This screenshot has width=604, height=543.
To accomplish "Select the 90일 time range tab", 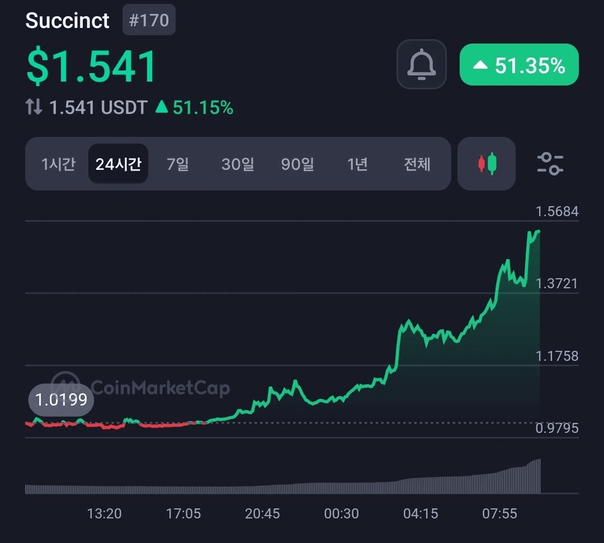I will coord(298,164).
